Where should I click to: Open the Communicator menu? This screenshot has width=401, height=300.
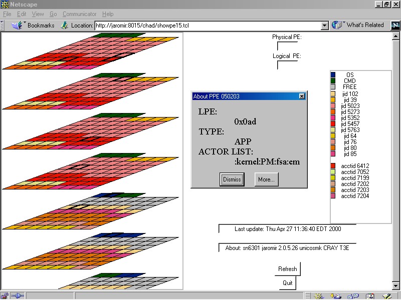[x=80, y=14]
